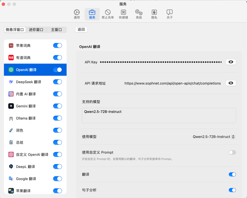Image resolution: width=247 pixels, height=198 pixels.
Task: Hide the API 请求地址 with crossed-eye button
Action: pyautogui.click(x=231, y=83)
